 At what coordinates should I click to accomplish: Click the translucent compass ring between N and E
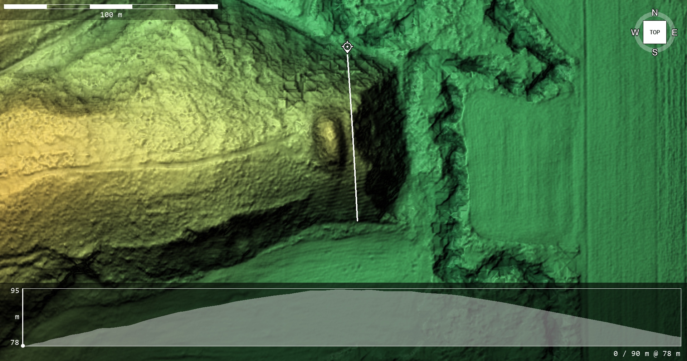pyautogui.click(x=668, y=19)
